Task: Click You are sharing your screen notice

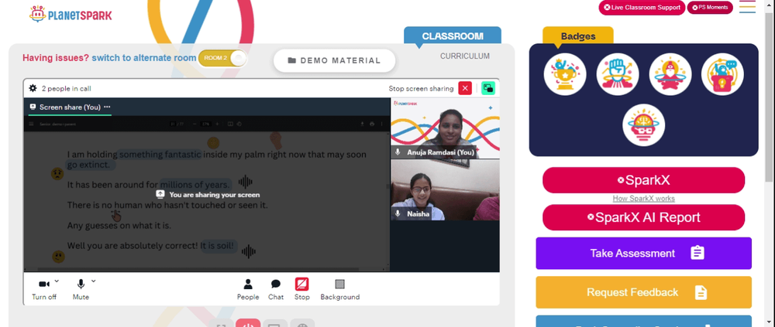Action: coord(208,194)
